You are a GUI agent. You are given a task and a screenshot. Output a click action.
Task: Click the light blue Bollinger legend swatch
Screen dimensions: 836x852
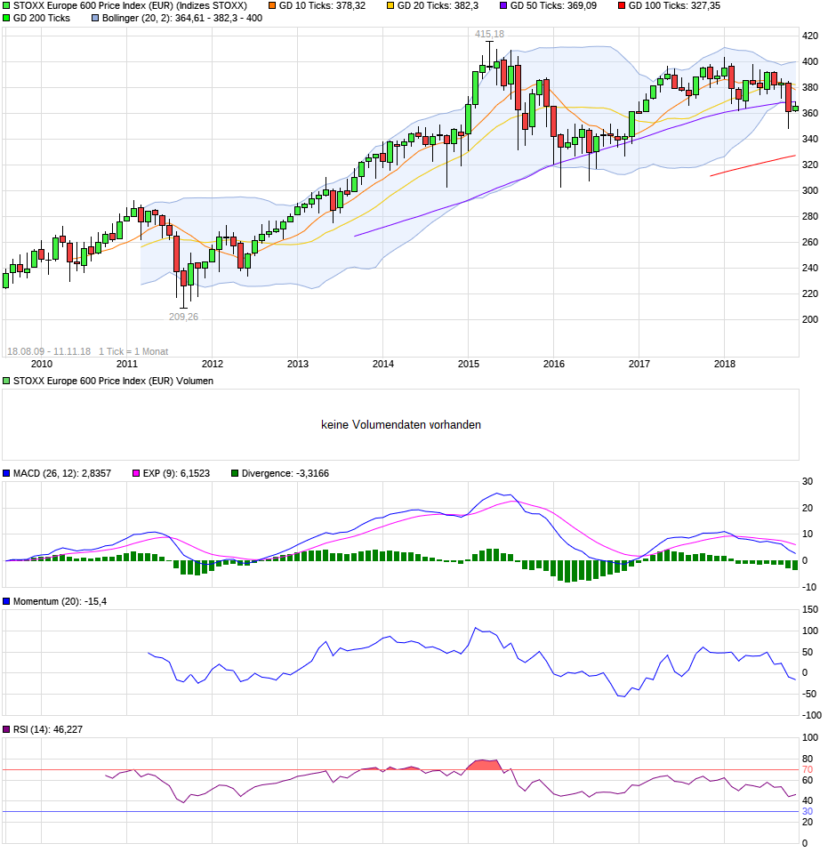click(x=95, y=19)
